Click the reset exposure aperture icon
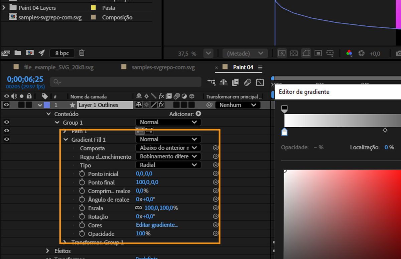Screen dimensions: 401x259 coord(361,53)
